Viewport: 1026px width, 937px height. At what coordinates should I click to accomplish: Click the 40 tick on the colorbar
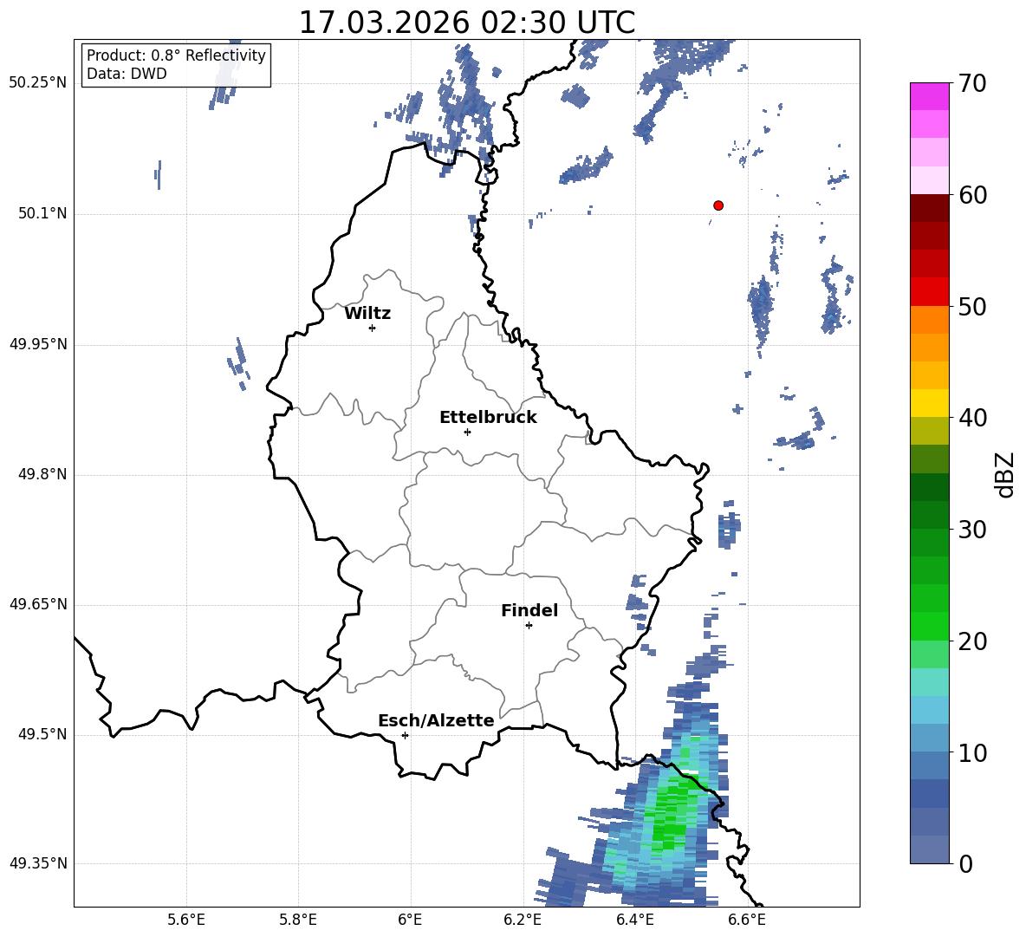972,418
